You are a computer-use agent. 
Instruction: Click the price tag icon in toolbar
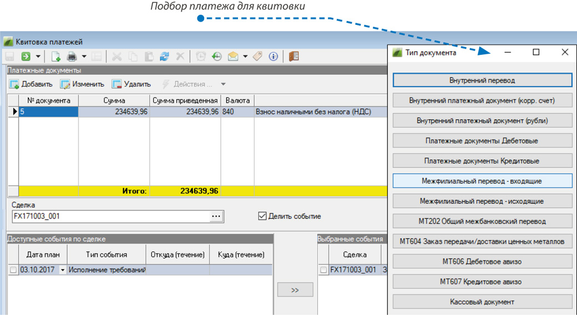[x=257, y=57]
